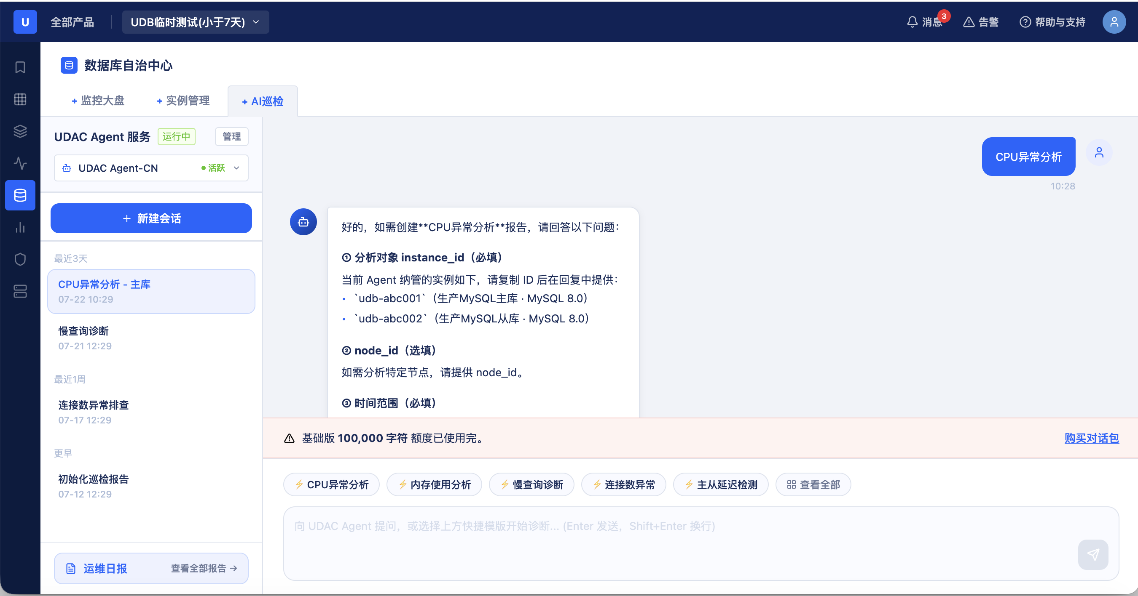Screen dimensions: 1138x596
Task: Open the bookmark sidebar icon
Action: [x=20, y=67]
